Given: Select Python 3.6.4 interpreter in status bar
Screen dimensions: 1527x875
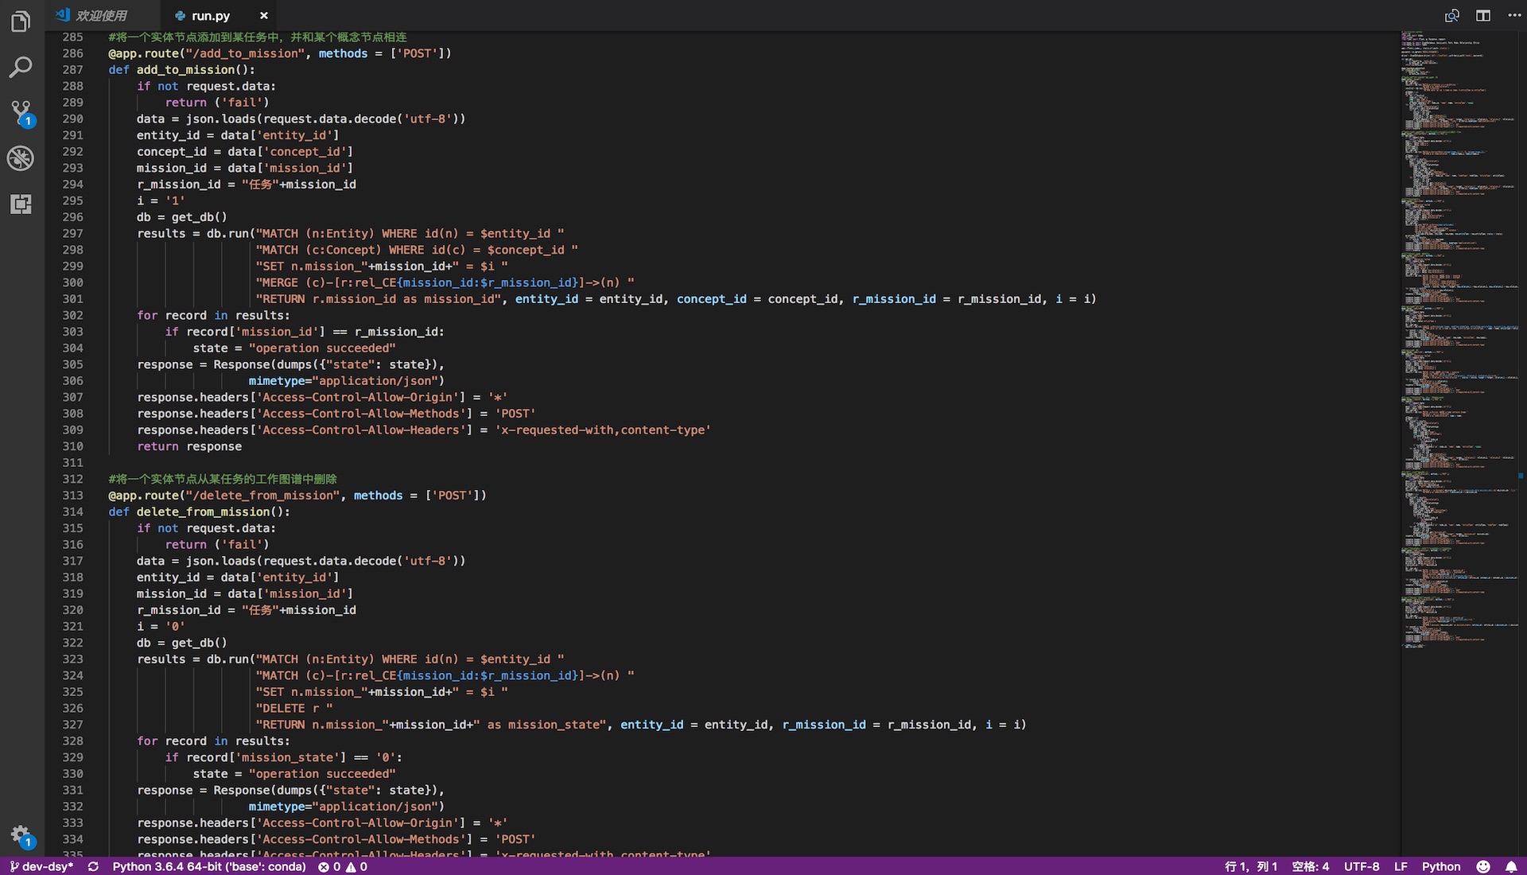Looking at the screenshot, I should coord(209,866).
